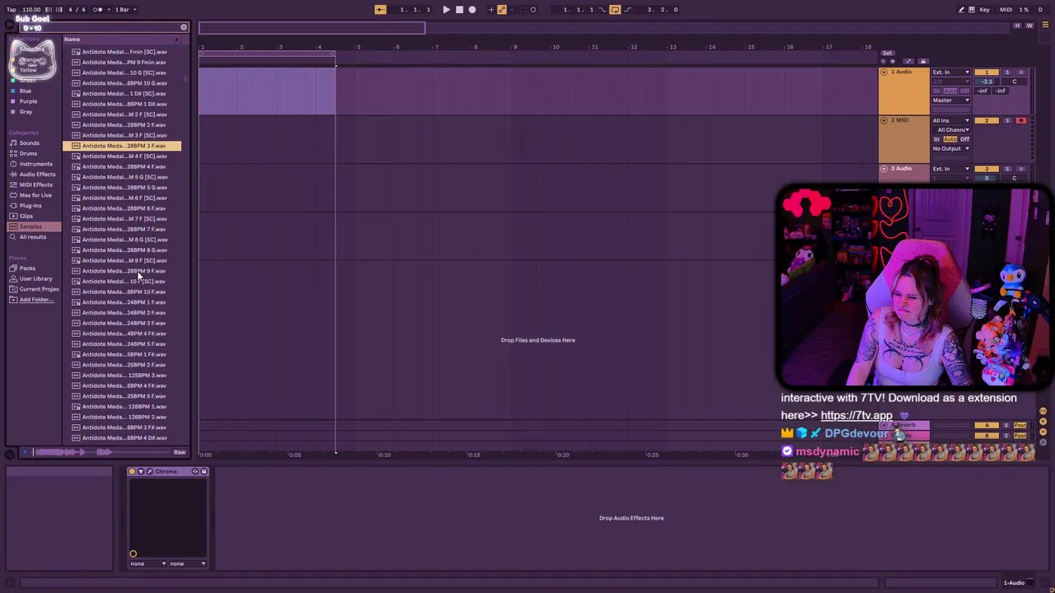The width and height of the screenshot is (1055, 593).
Task: Enable MIDI Map Mode
Action: [1006, 10]
